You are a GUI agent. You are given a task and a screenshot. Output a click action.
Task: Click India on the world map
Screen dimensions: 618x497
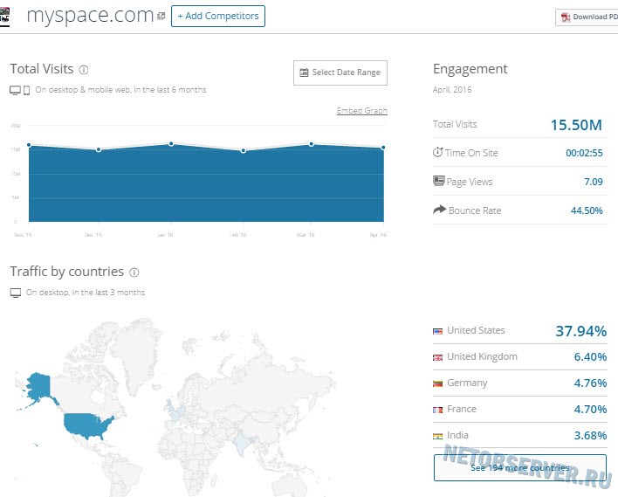(243, 444)
